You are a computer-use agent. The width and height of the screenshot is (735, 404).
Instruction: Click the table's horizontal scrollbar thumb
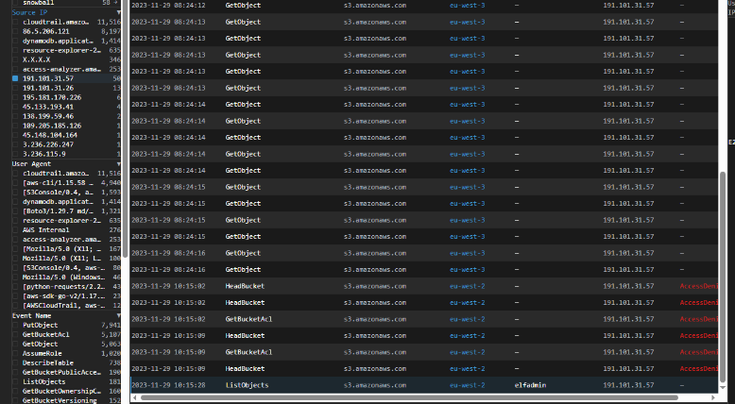tap(409, 398)
